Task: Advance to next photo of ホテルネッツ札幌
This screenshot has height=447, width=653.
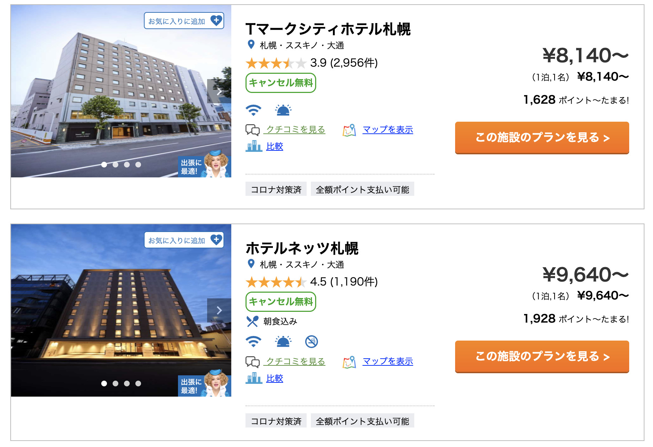Action: pyautogui.click(x=219, y=310)
